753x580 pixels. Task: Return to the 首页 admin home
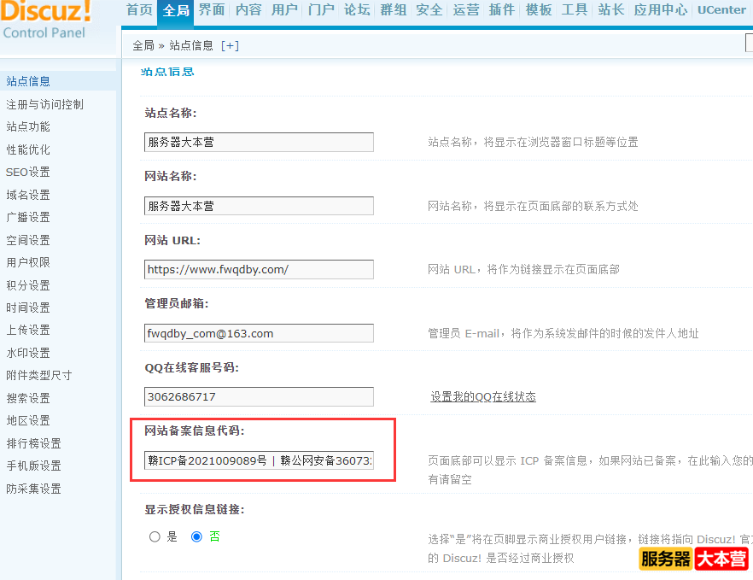coord(139,11)
